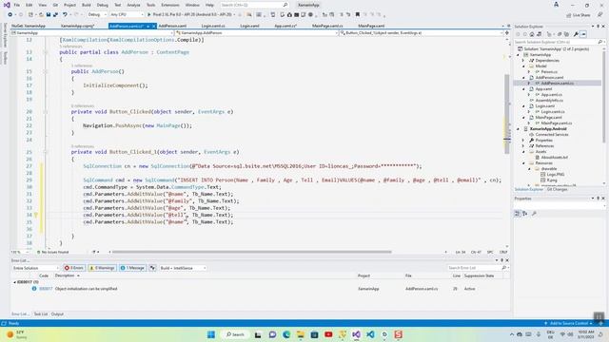
Task: Click the Error List clear filter icon
Action: point(152,268)
